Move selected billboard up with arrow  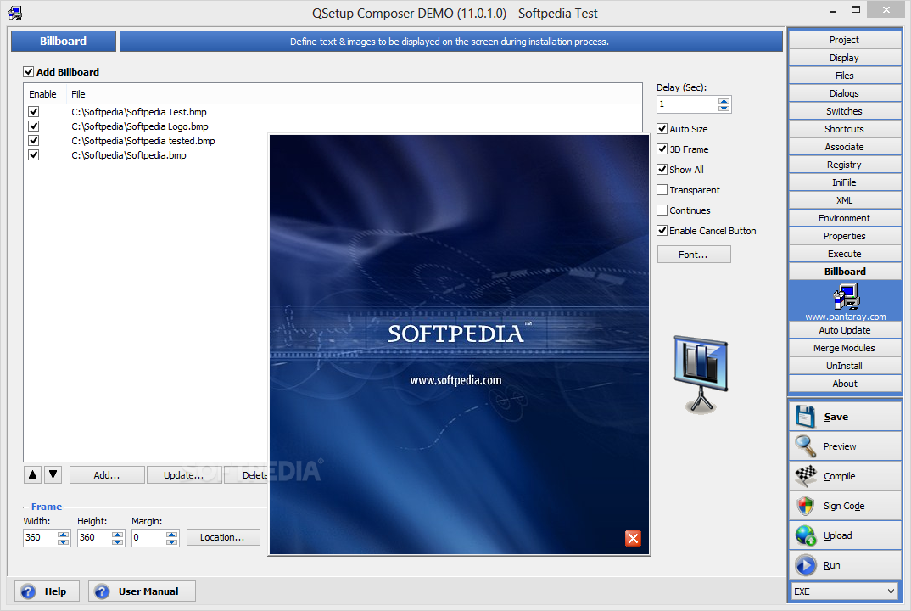click(x=33, y=474)
